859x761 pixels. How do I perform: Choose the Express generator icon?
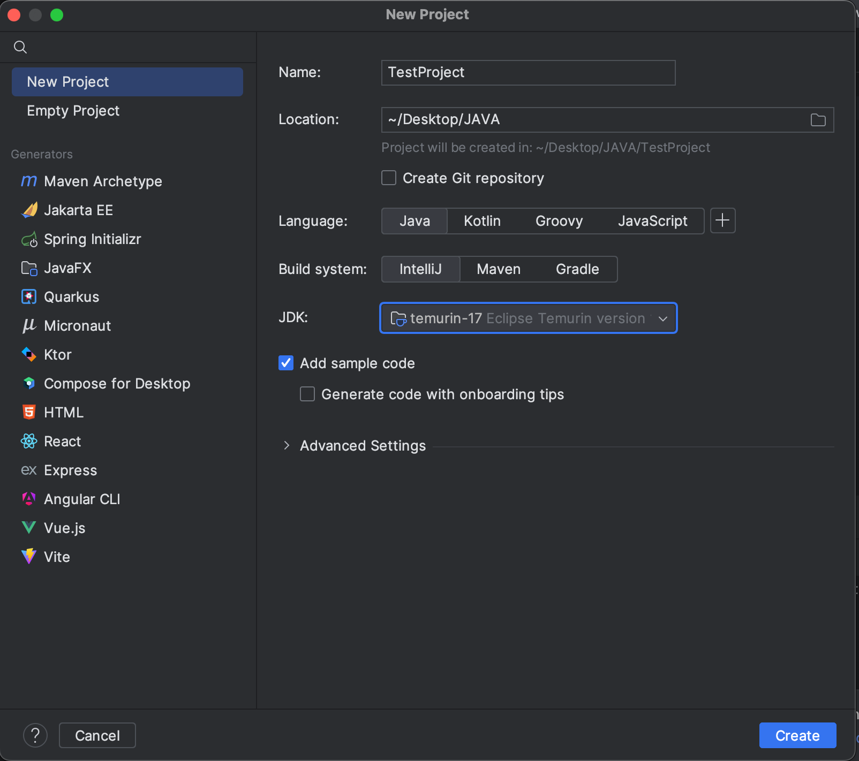tap(29, 470)
